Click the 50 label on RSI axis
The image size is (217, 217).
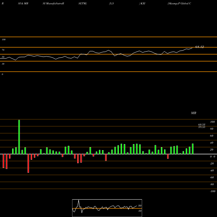[x=3, y=57]
